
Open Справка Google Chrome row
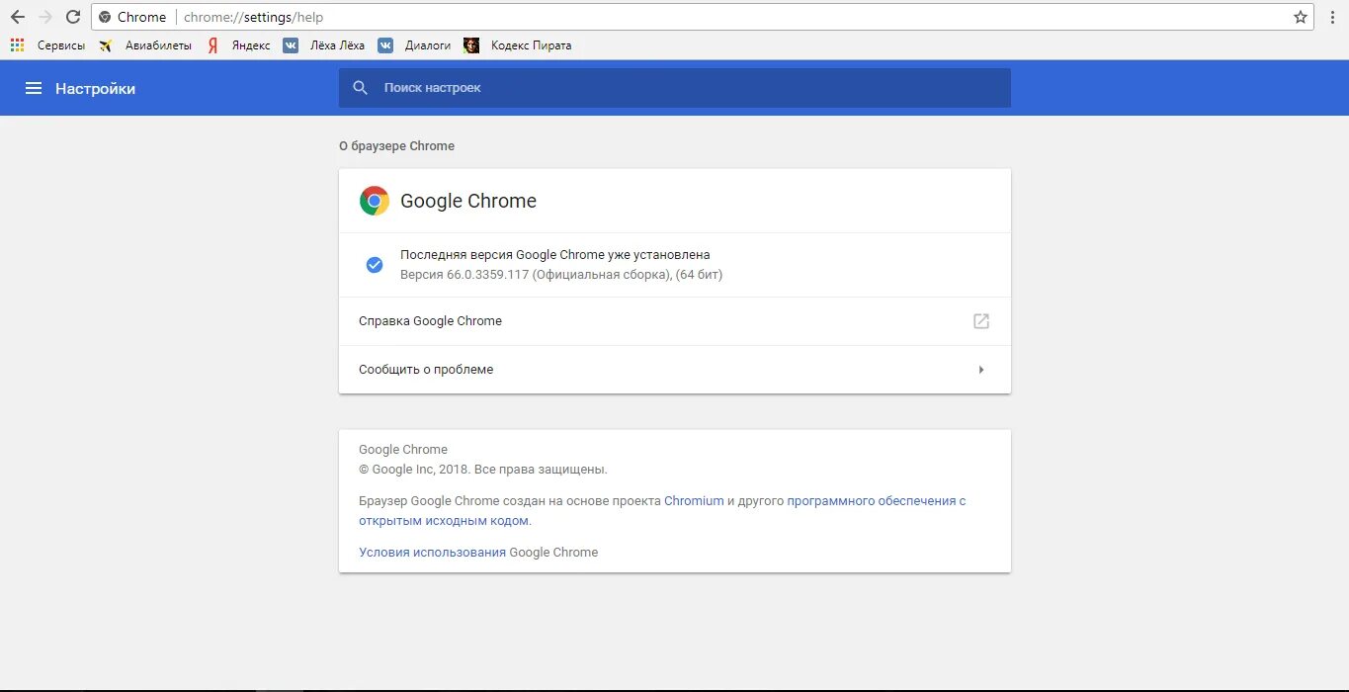coord(675,321)
